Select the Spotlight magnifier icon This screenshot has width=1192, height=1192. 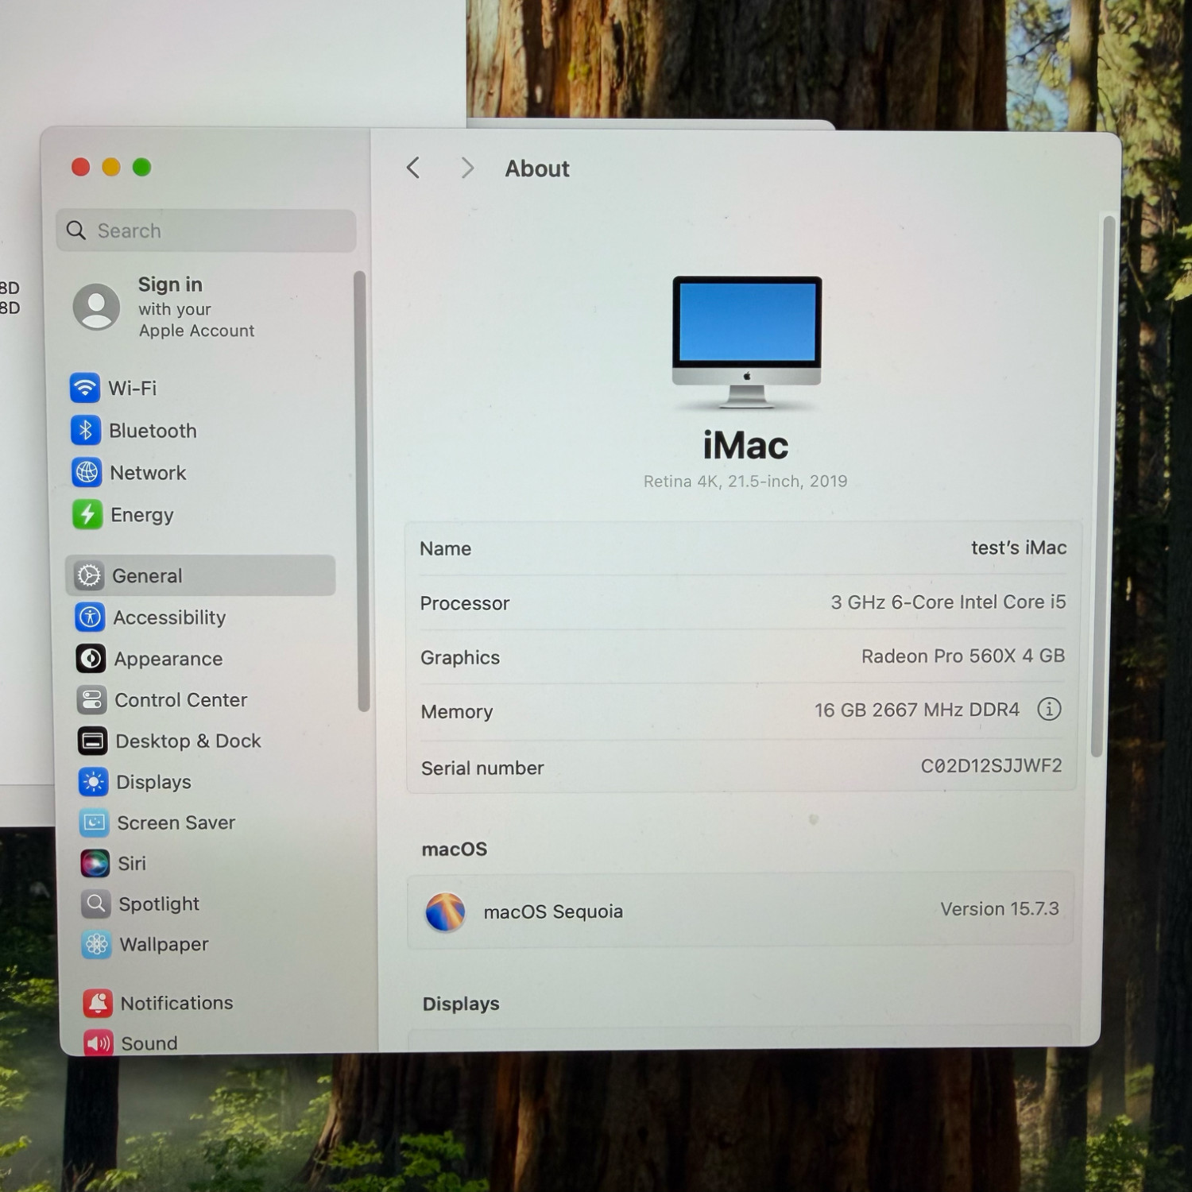tap(95, 904)
